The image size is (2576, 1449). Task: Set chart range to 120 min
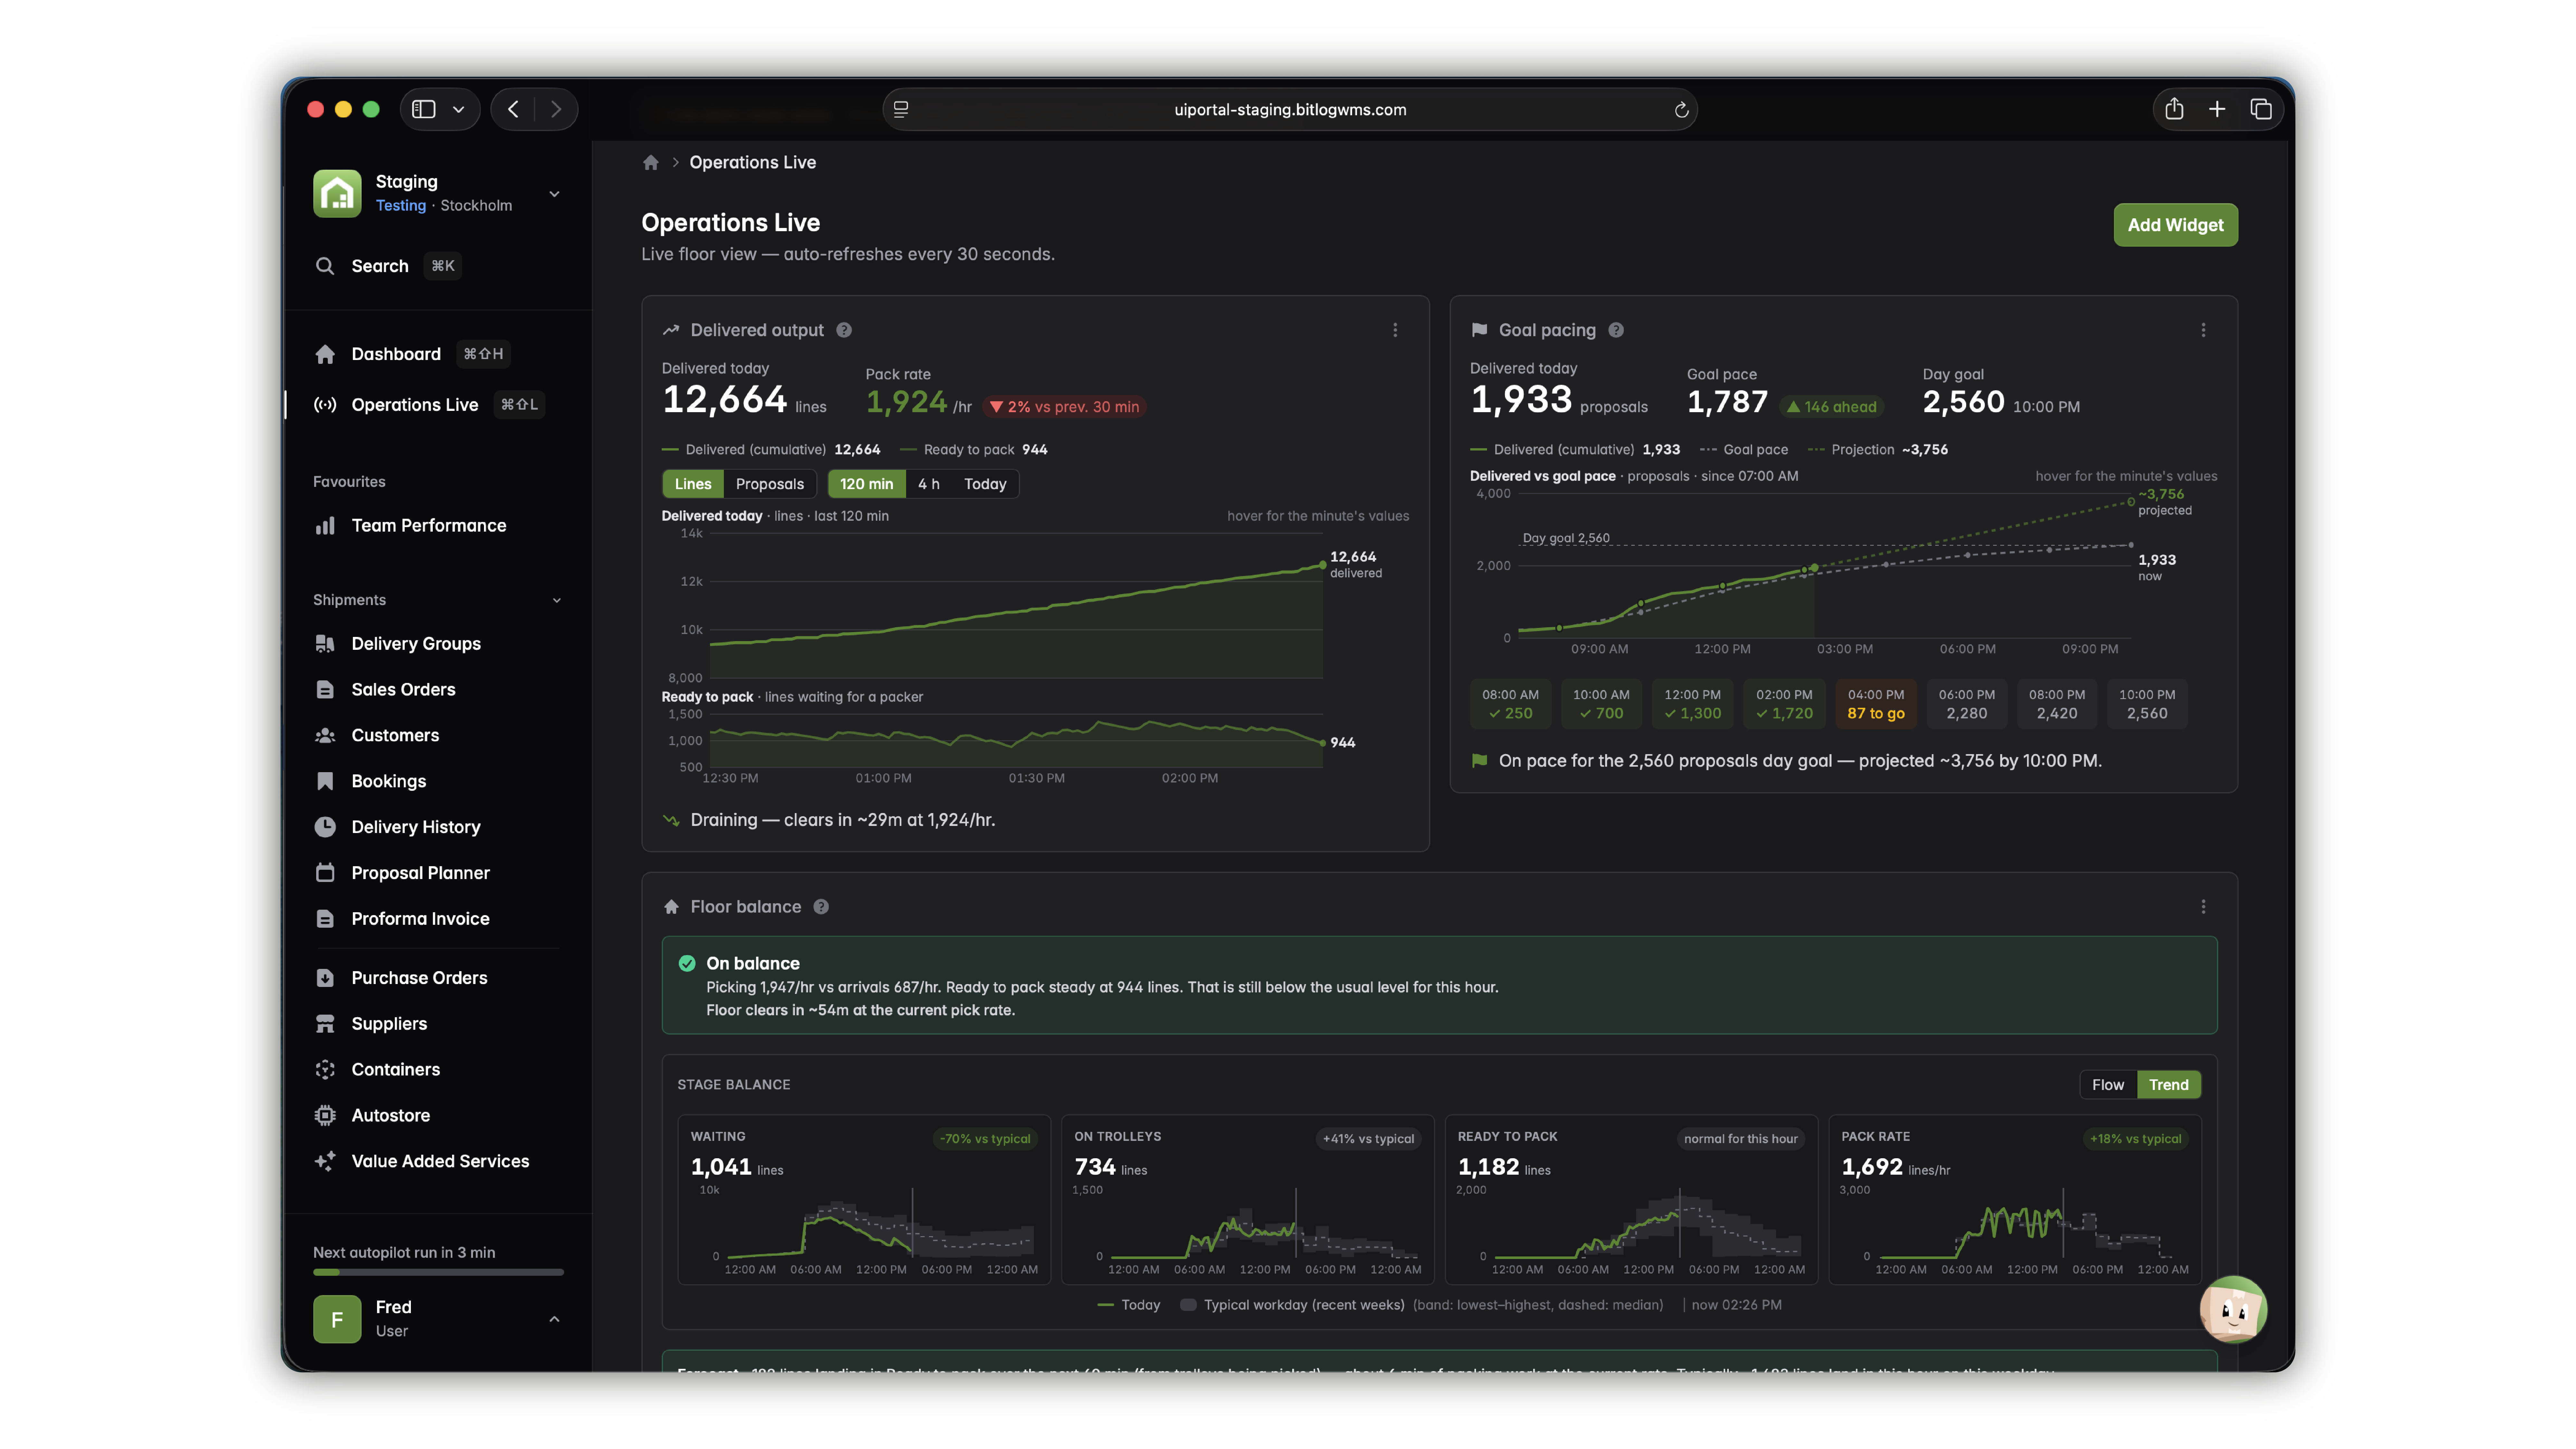pos(867,484)
